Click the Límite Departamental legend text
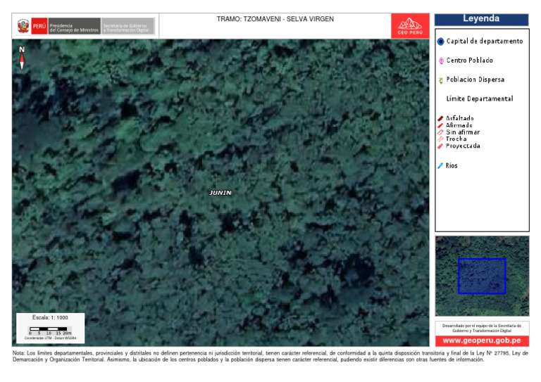This screenshot has height=382, width=541. [x=480, y=99]
